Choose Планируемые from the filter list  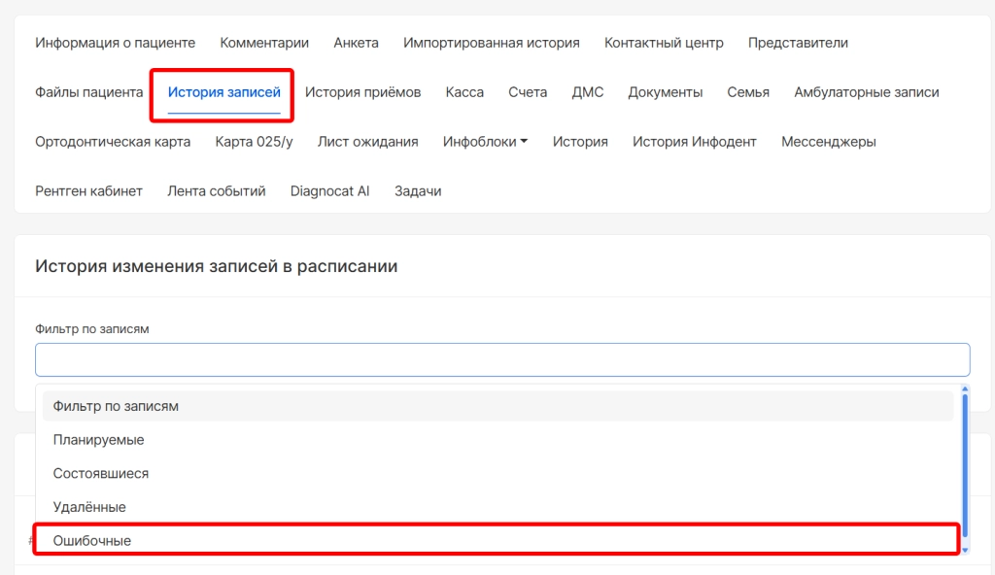pyautogui.click(x=98, y=440)
